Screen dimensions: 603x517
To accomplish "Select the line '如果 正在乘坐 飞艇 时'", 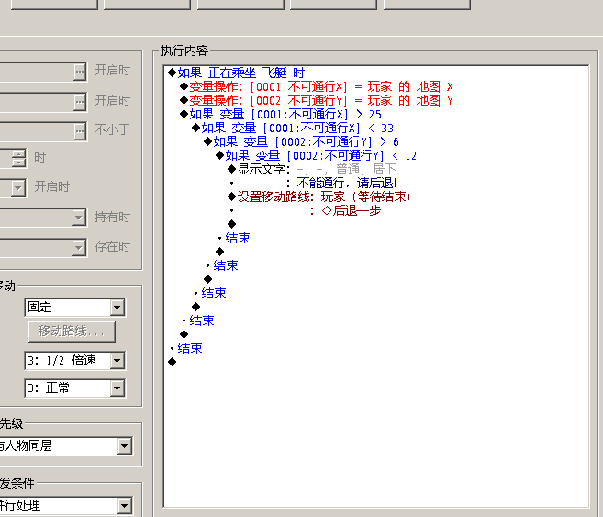I will pyautogui.click(x=237, y=73).
